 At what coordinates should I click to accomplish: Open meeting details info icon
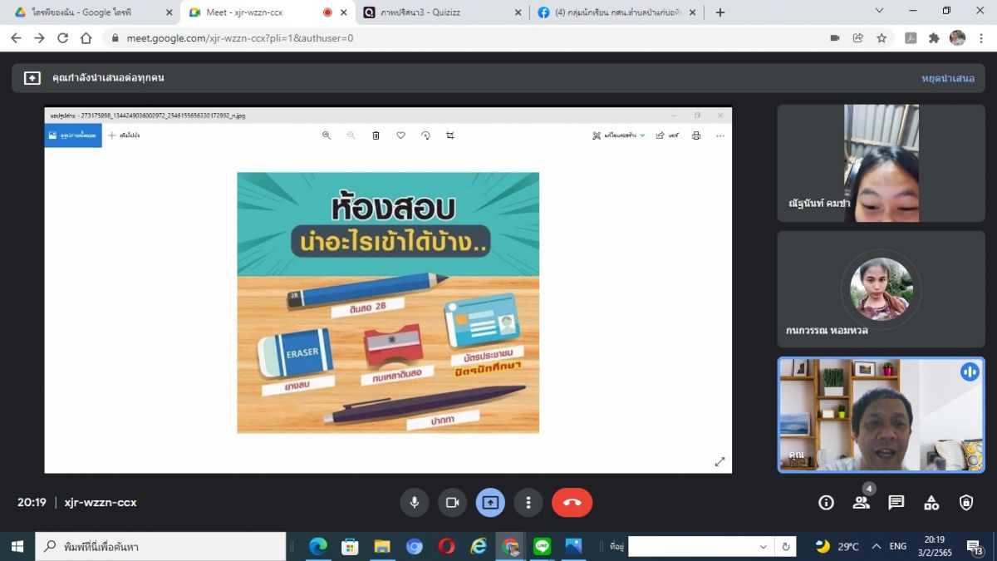[826, 503]
